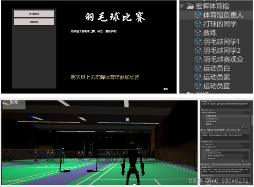The height and width of the screenshot is (187, 254).
Task: Edit the Impacts size field
Action: click(245, 158)
